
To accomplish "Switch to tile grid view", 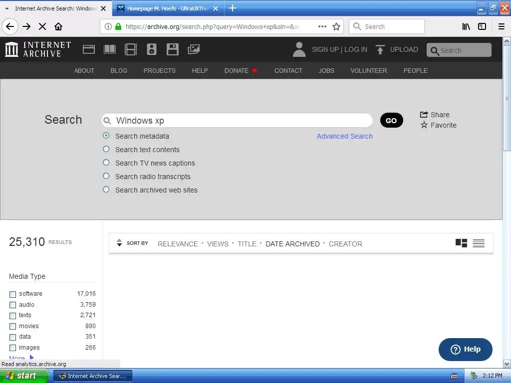I will coord(461,243).
